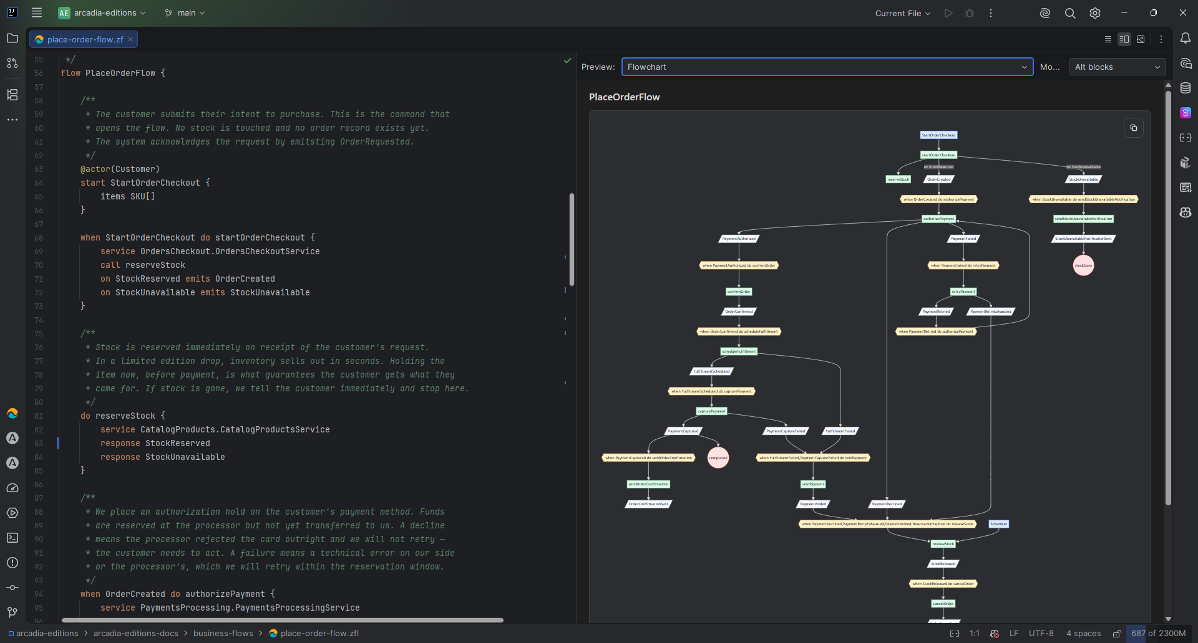Click the green inspection checkmark in editor
The height and width of the screenshot is (643, 1198).
pyautogui.click(x=567, y=60)
